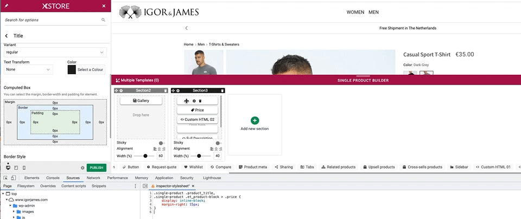Align Section2 content left
Image resolution: width=521 pixels, height=219 pixels.
(x=155, y=149)
